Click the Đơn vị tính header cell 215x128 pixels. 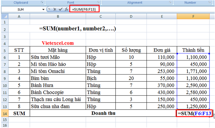tap(101, 50)
